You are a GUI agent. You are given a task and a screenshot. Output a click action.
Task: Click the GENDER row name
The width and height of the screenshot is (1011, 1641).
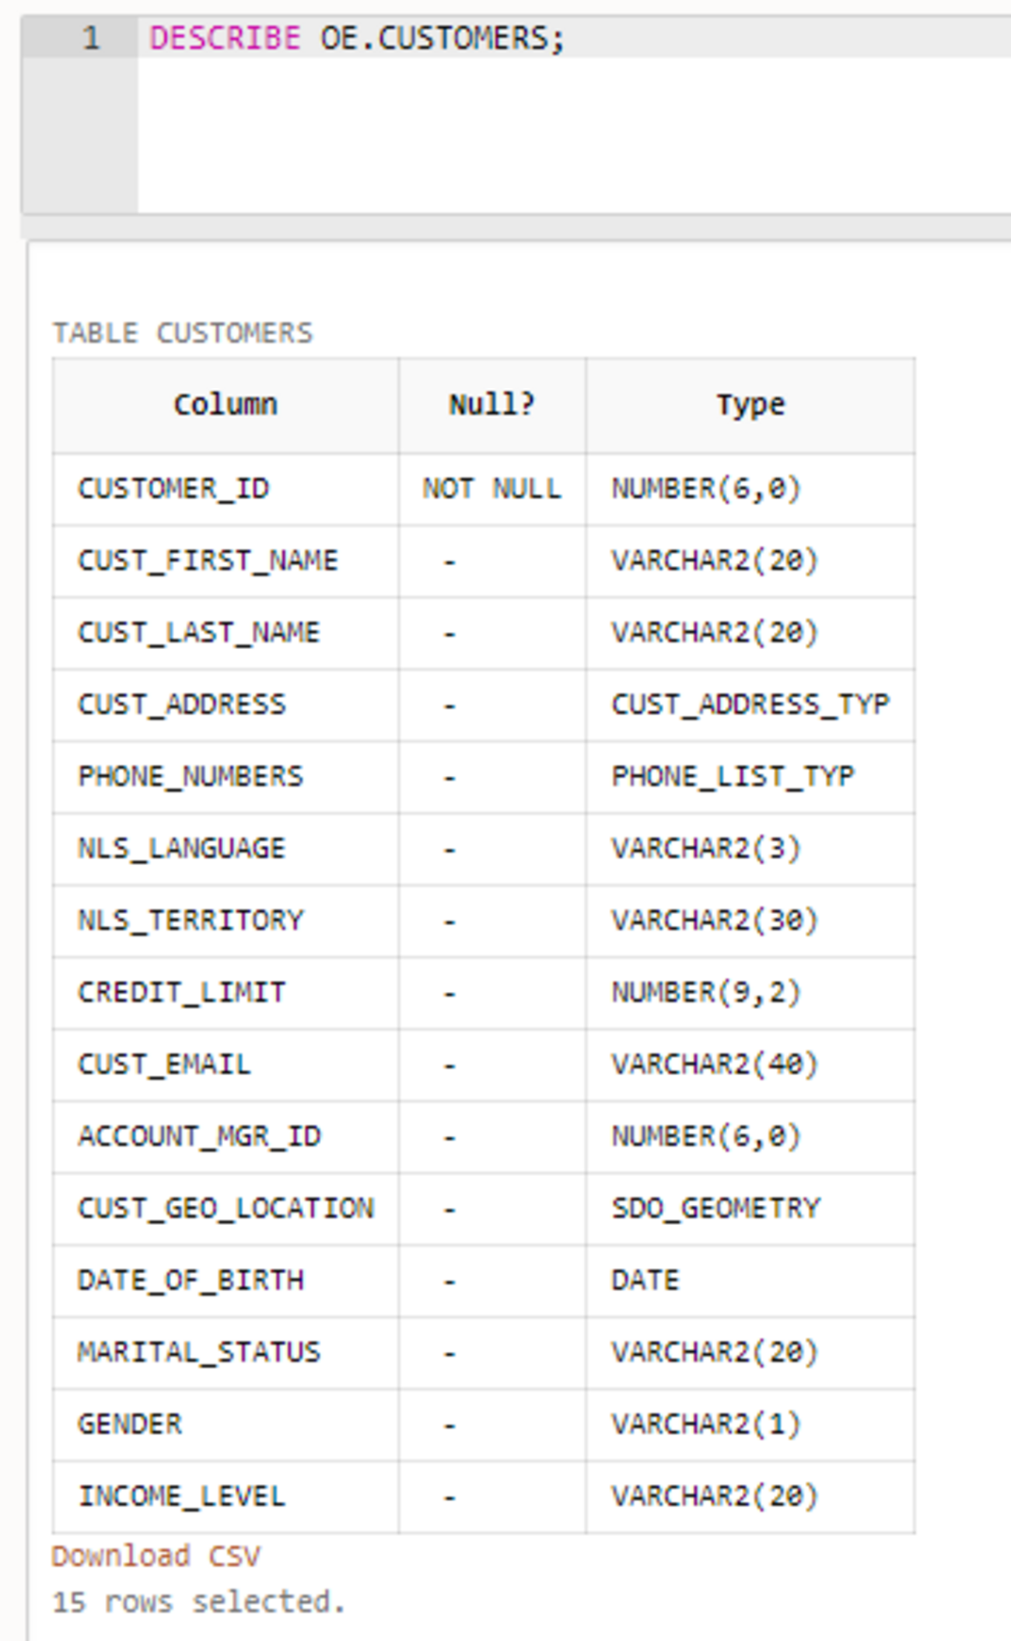(130, 1424)
